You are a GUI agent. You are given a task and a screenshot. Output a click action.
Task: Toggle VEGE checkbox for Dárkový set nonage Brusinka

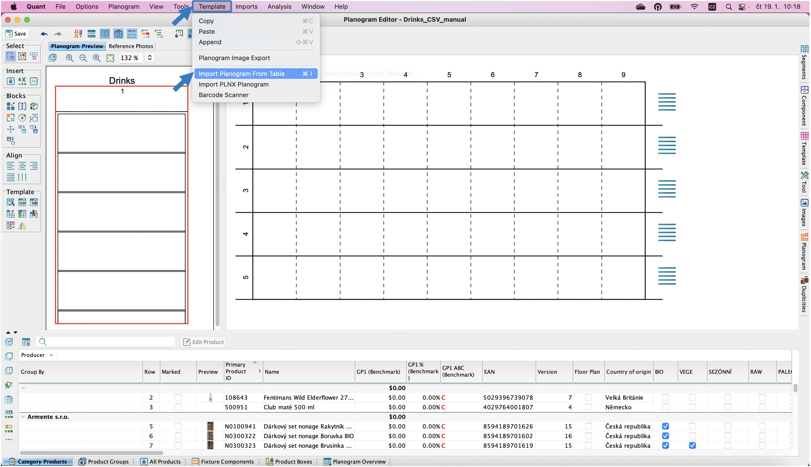tap(692, 446)
